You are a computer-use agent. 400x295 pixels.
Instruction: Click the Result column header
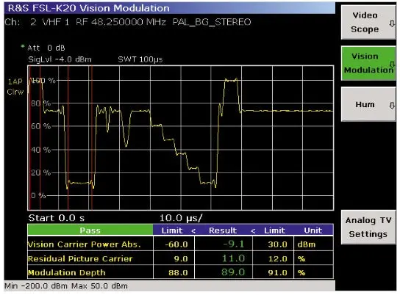tap(223, 230)
